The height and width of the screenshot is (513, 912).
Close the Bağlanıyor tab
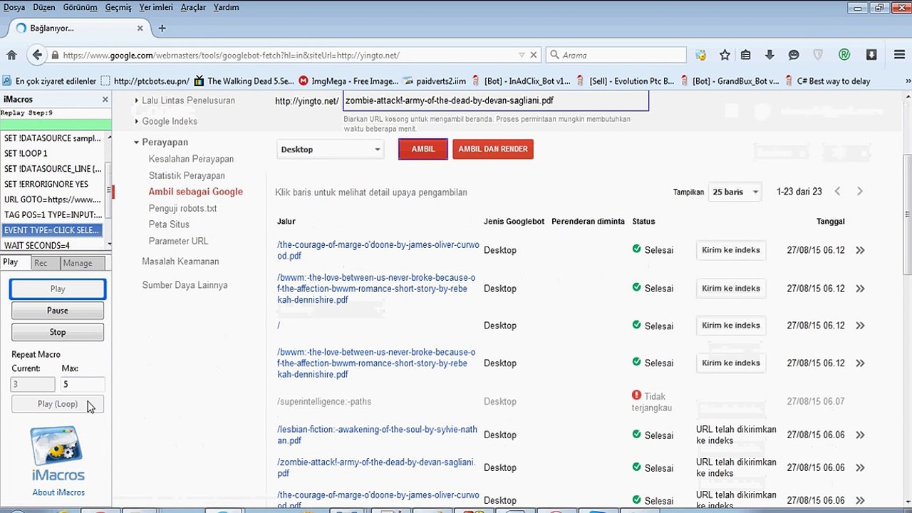coord(140,28)
